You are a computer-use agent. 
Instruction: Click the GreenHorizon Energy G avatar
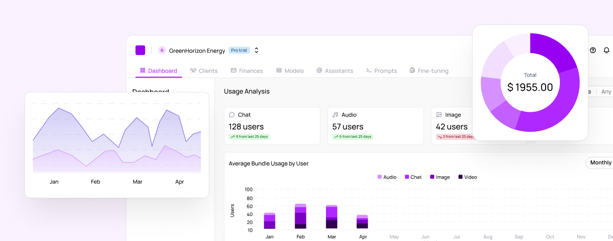(x=162, y=50)
